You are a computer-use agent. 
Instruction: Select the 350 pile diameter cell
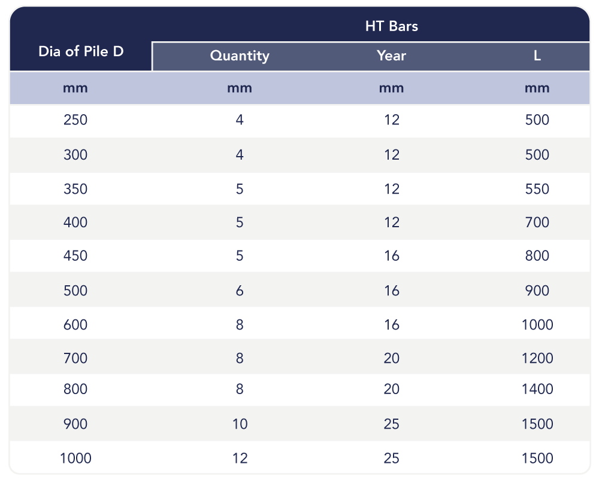(x=75, y=189)
